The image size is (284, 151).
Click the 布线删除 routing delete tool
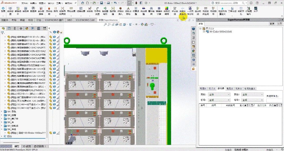213,11
